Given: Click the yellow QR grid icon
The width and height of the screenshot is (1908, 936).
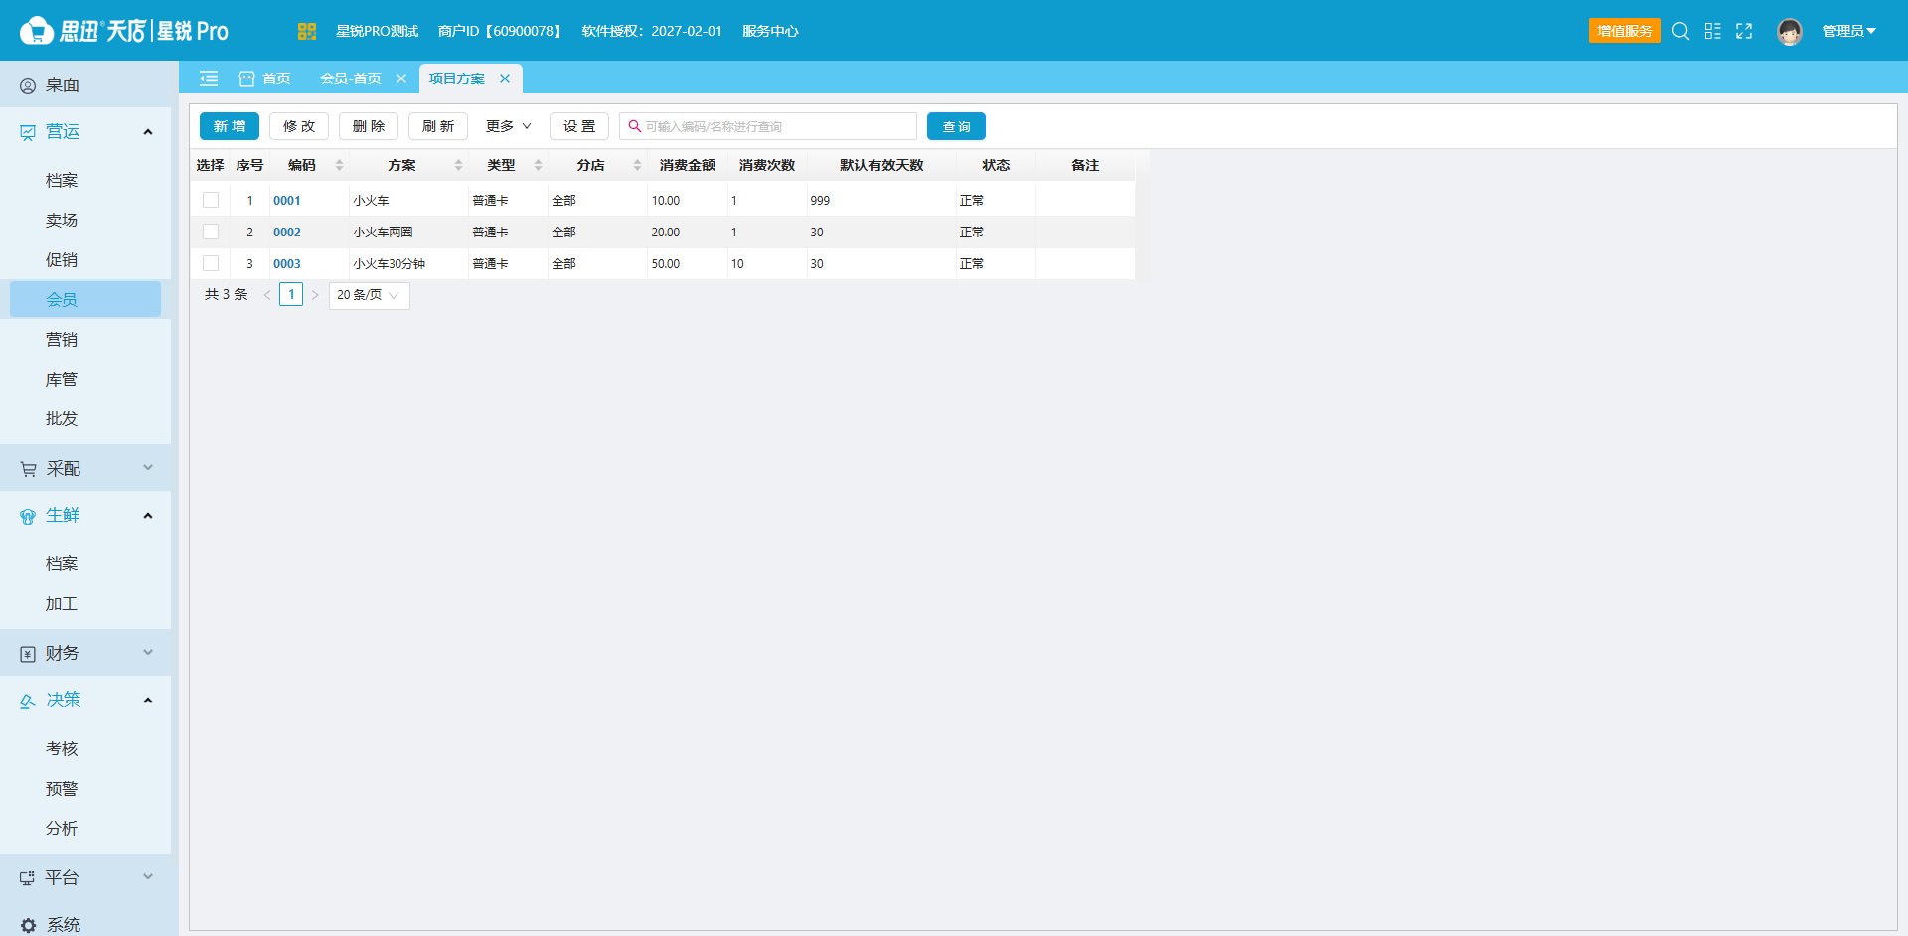Looking at the screenshot, I should 306,31.
